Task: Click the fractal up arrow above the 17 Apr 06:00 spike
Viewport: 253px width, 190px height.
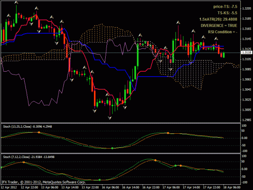Action: [178, 22]
